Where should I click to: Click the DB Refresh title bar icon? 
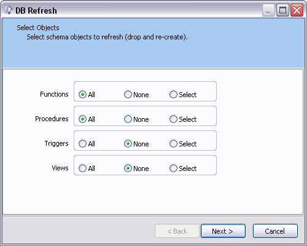[x=9, y=10]
